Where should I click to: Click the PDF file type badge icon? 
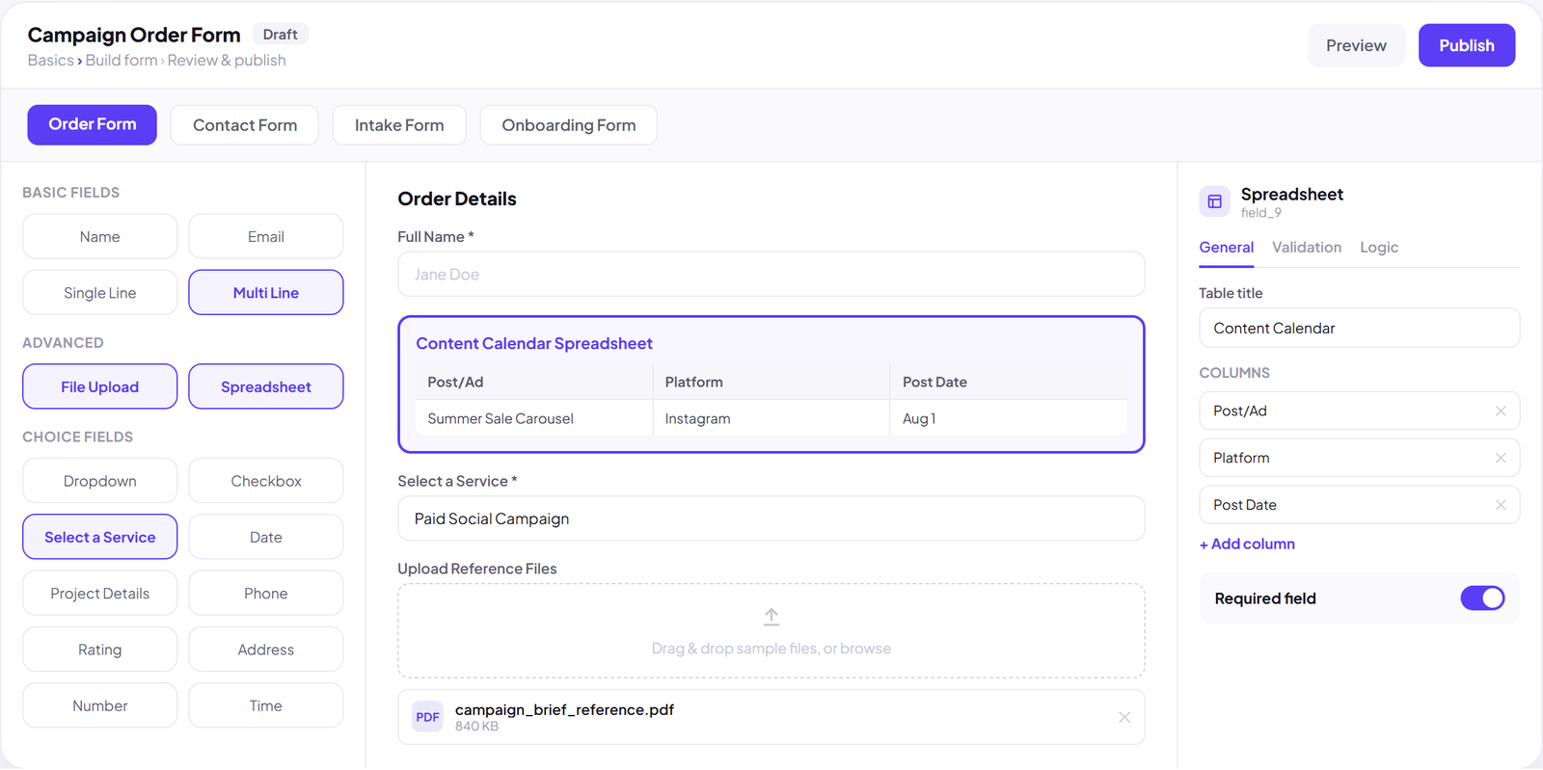427,717
